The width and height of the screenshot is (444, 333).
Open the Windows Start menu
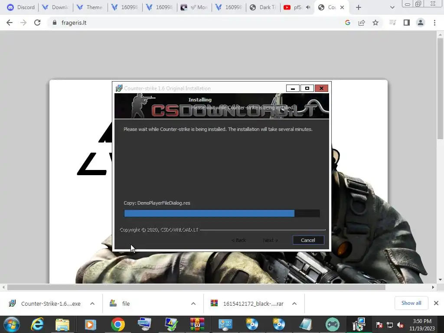pos(12,324)
